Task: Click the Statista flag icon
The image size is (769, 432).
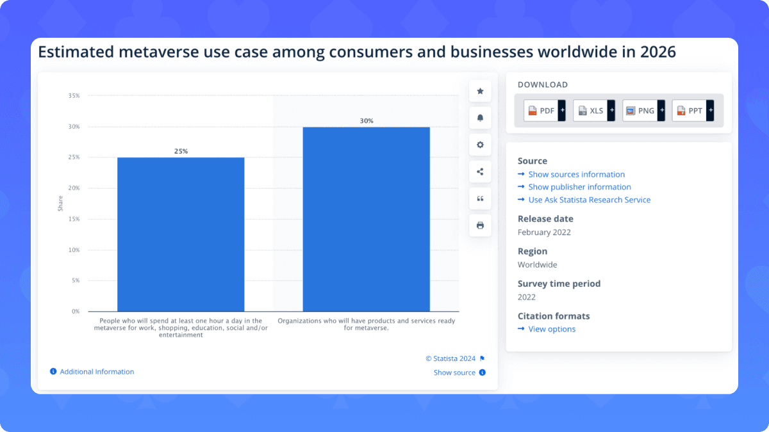Action: (483, 358)
